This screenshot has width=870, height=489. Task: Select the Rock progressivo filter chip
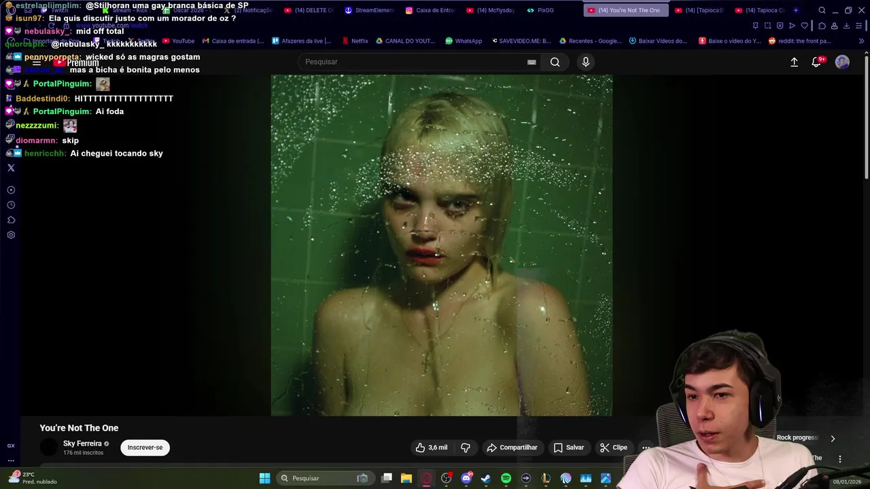pyautogui.click(x=798, y=438)
